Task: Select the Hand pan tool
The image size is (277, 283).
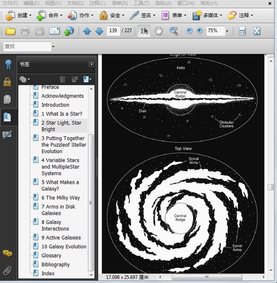Action: (x=158, y=31)
